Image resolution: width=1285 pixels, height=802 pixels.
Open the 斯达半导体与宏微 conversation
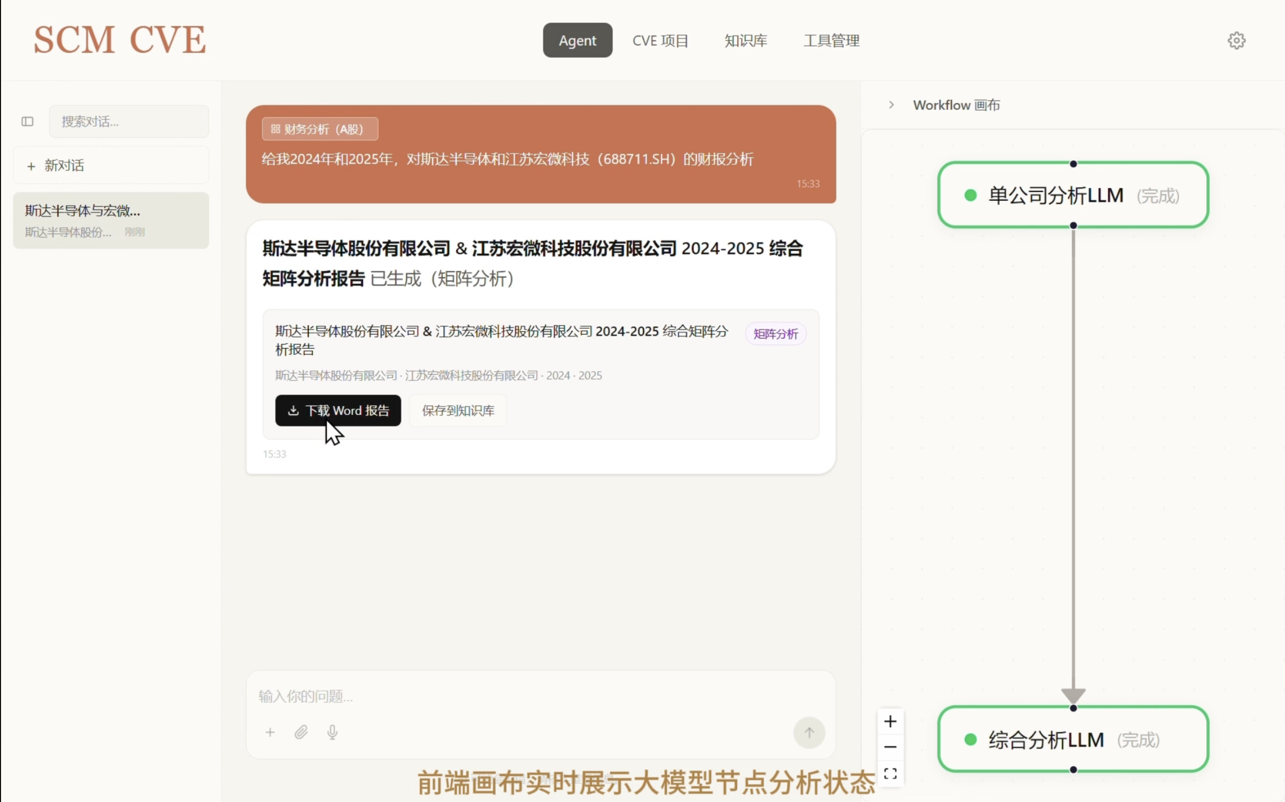(111, 221)
